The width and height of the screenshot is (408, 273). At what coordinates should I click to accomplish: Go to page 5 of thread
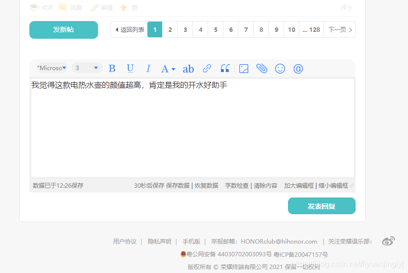(x=216, y=29)
